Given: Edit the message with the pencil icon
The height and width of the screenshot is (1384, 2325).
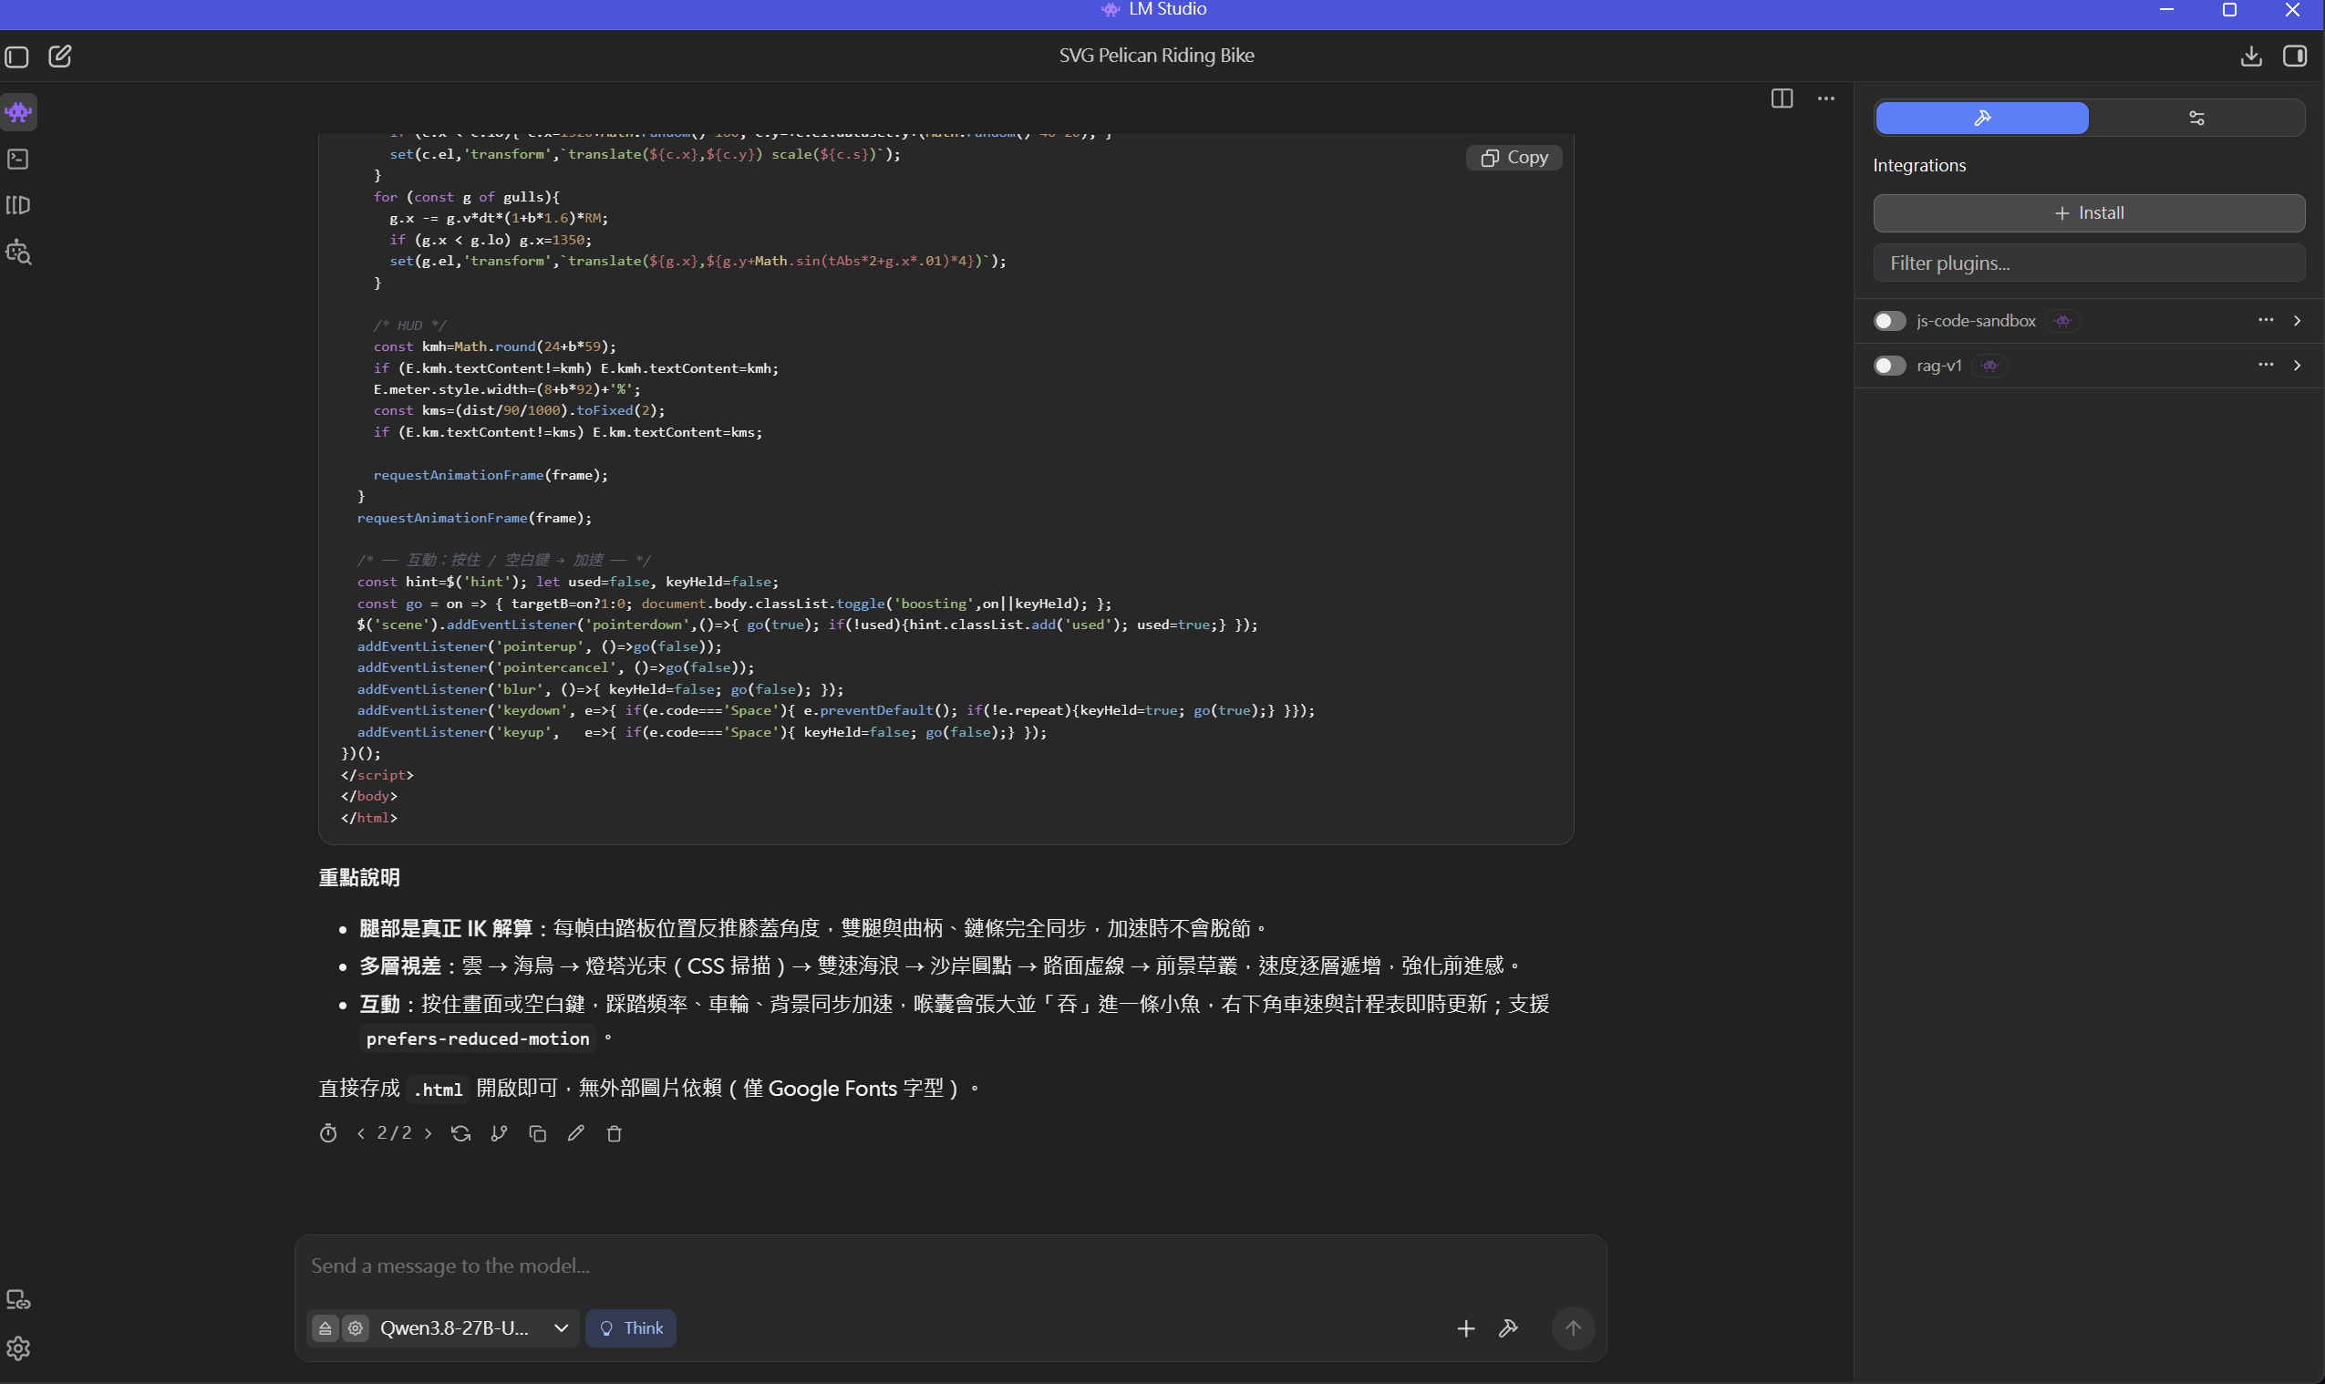Looking at the screenshot, I should click(576, 1133).
